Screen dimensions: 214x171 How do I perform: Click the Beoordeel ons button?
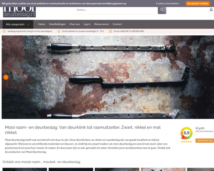click(205, 141)
